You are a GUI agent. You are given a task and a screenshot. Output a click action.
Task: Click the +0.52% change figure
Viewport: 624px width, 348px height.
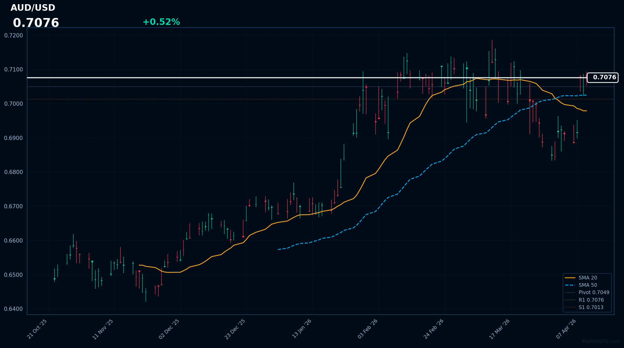coord(161,22)
